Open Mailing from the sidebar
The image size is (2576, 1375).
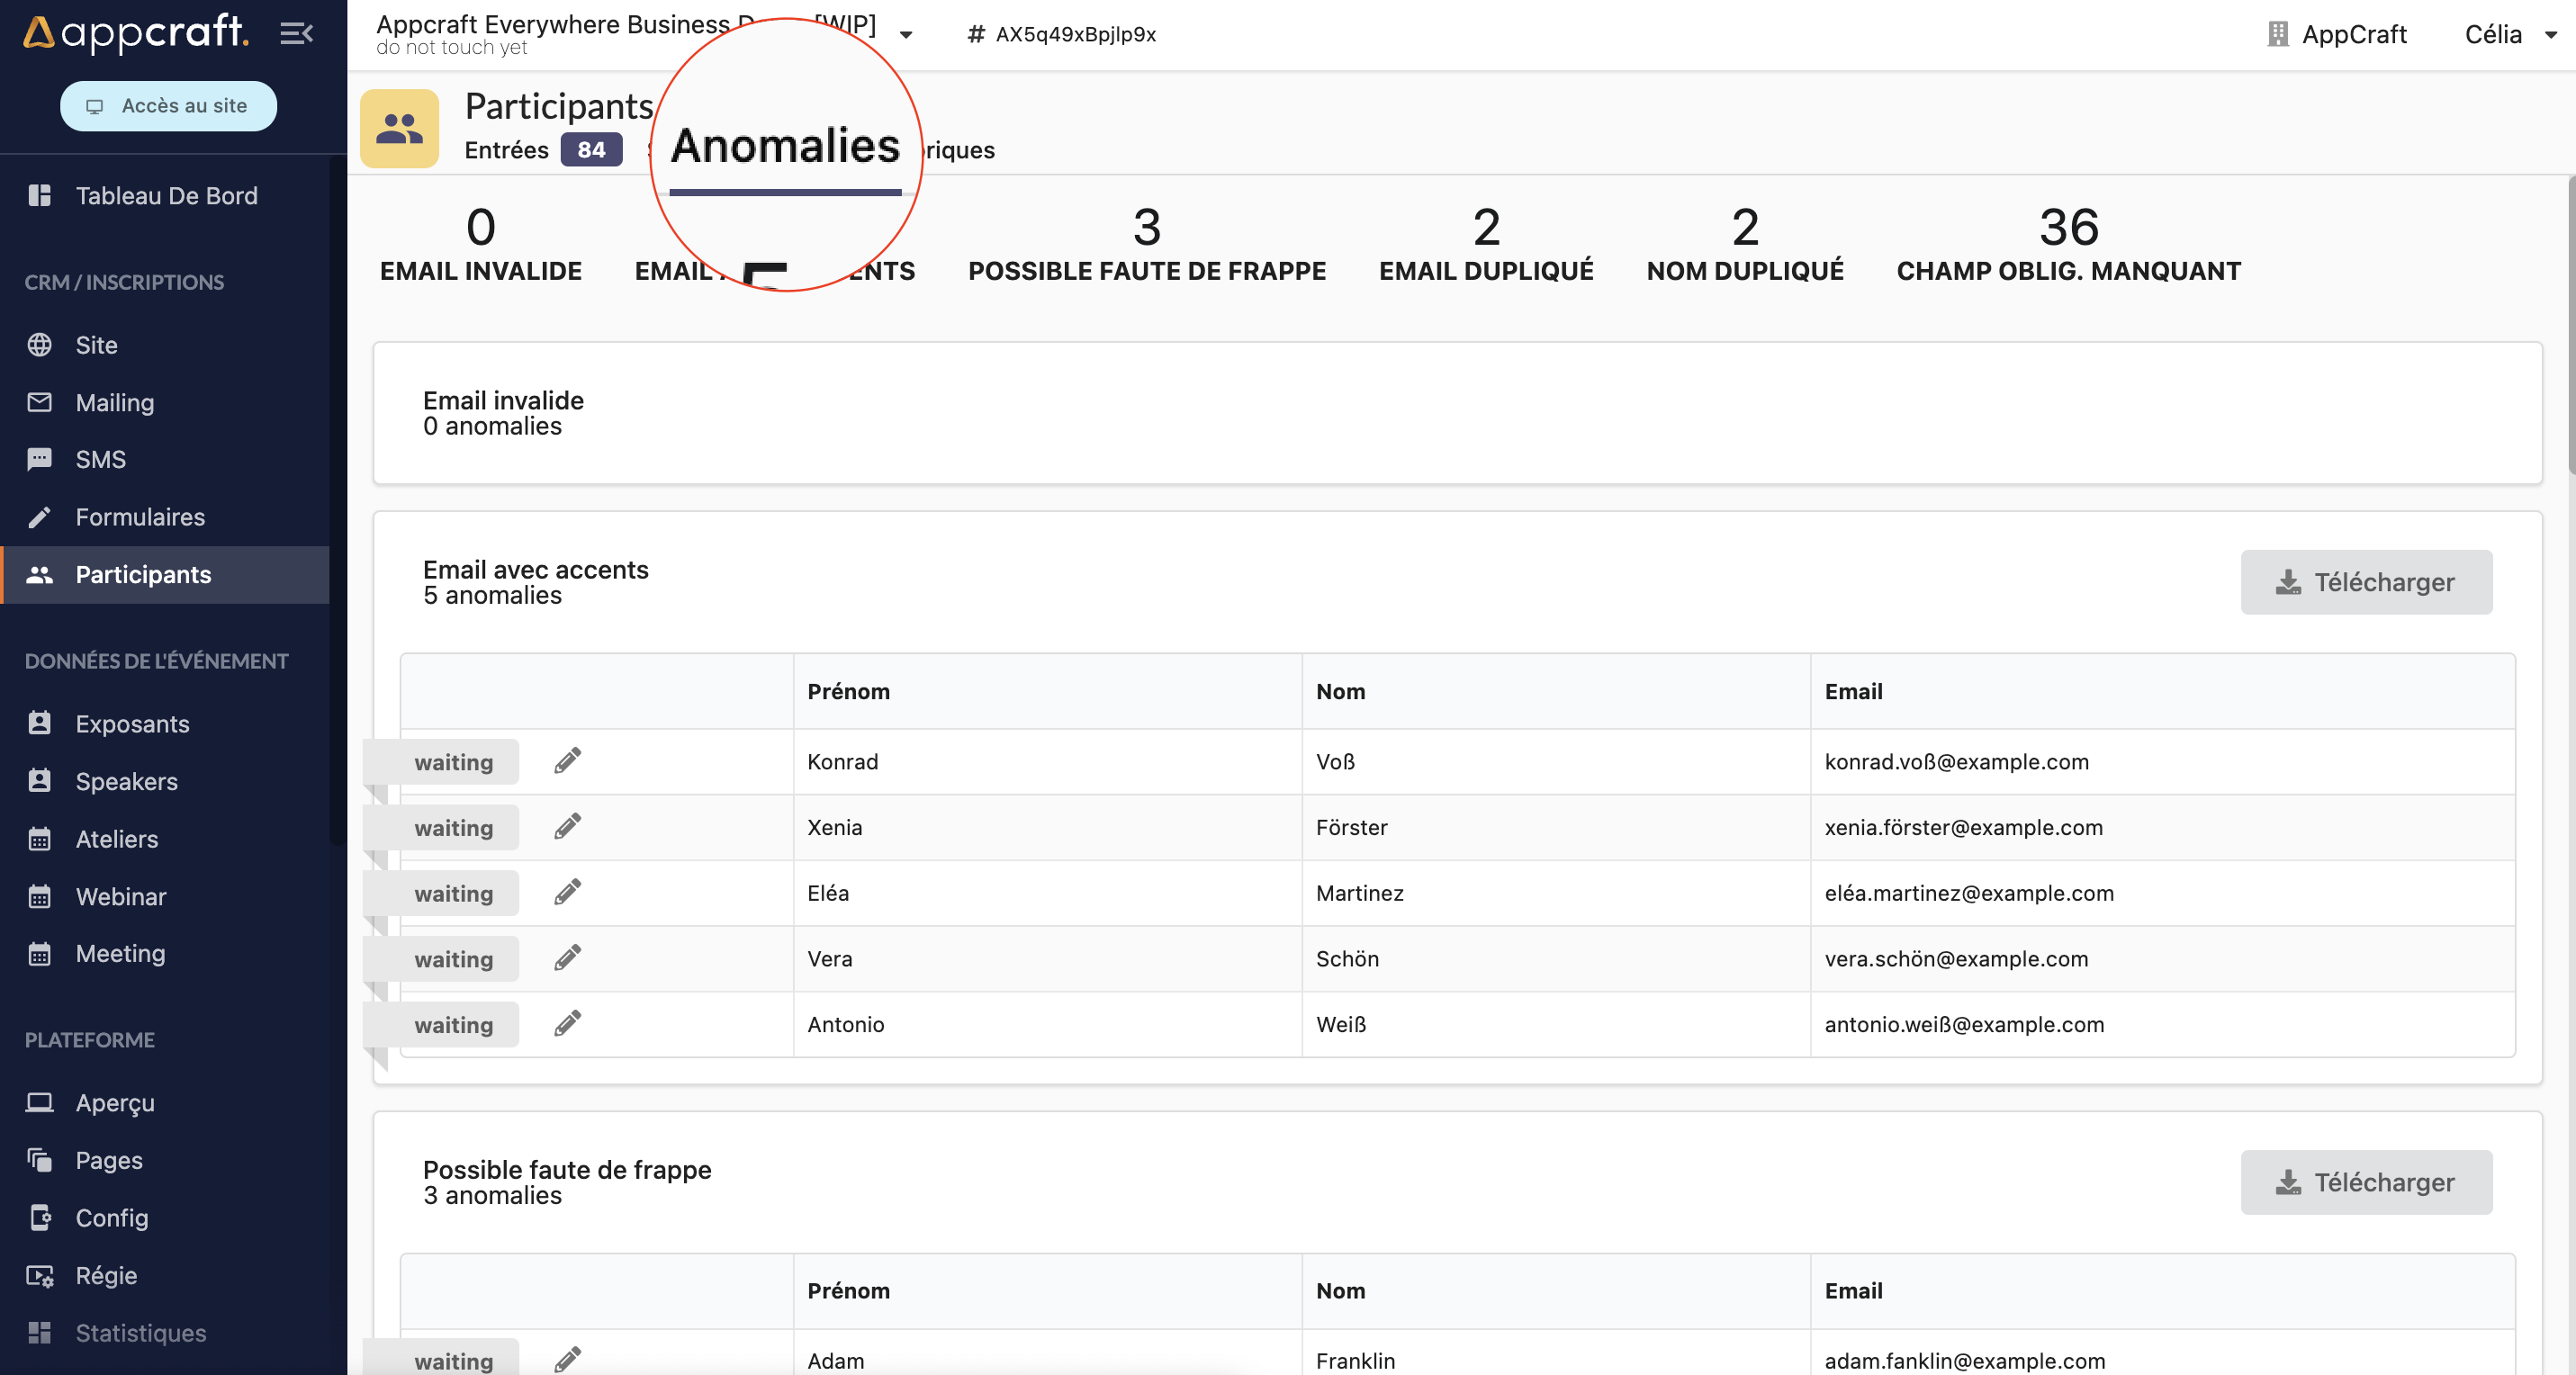point(115,402)
